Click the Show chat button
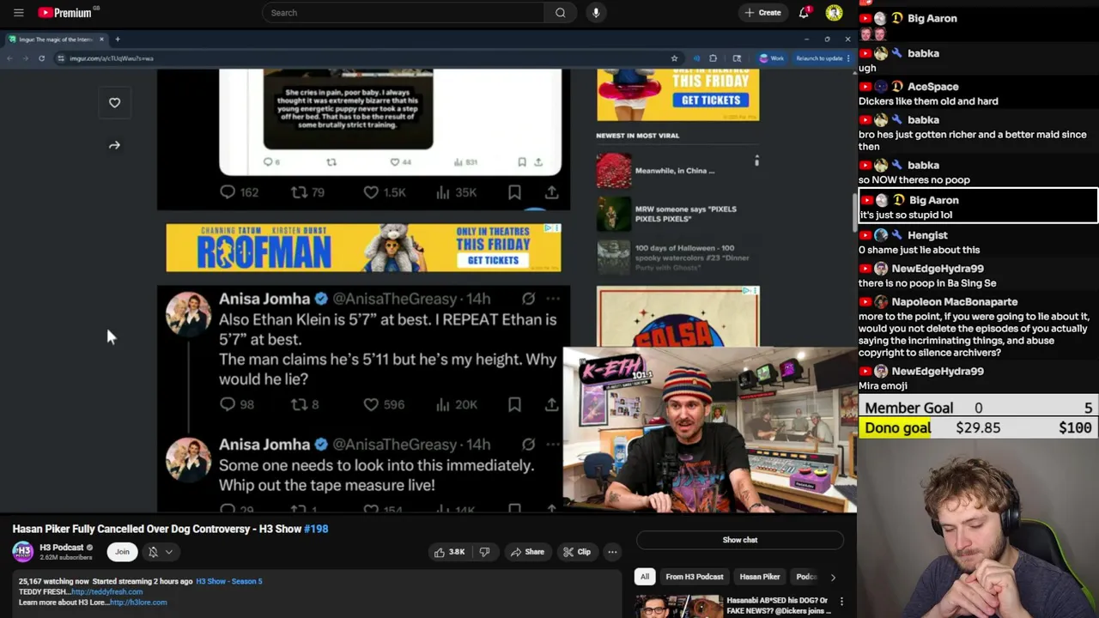 tap(740, 540)
